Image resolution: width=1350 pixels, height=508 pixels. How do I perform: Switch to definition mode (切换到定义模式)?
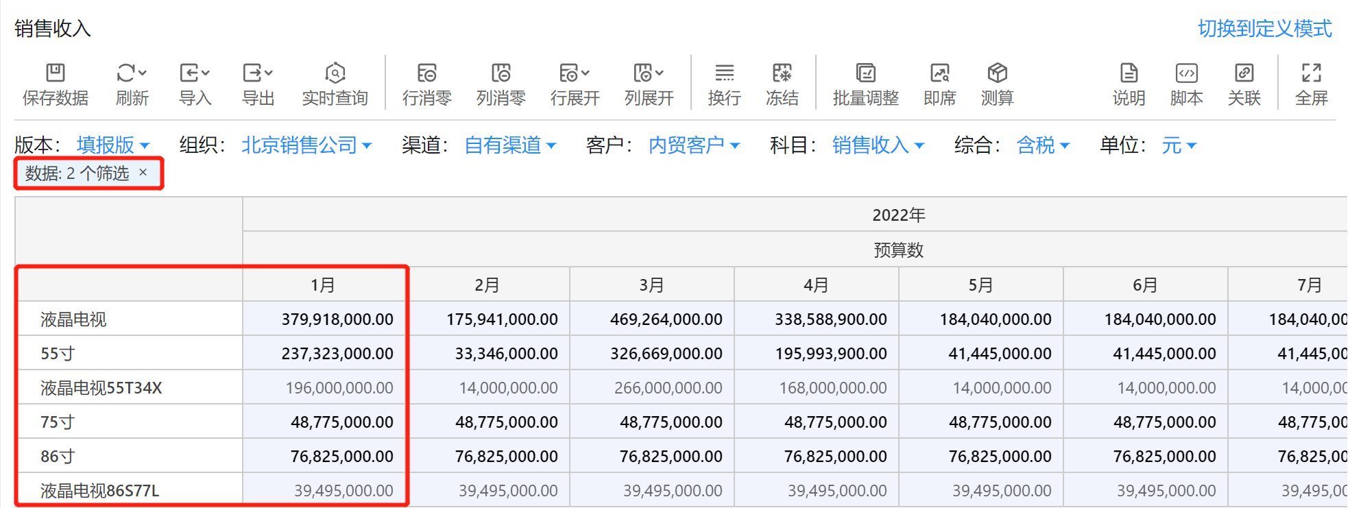pyautogui.click(x=1264, y=29)
